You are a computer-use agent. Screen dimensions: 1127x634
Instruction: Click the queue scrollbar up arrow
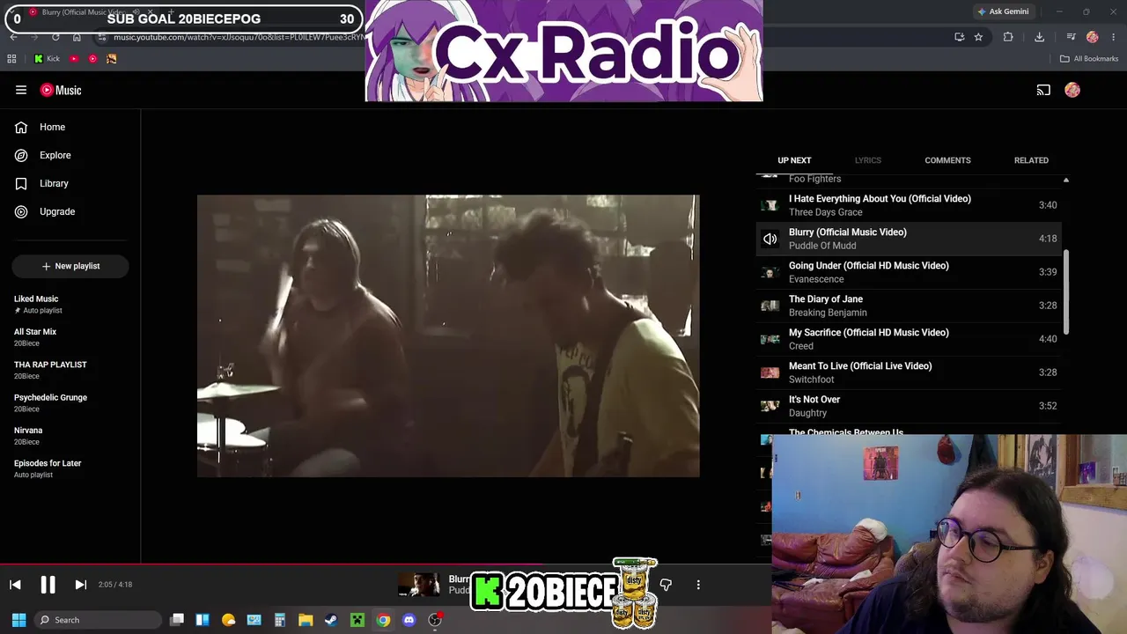(x=1065, y=180)
